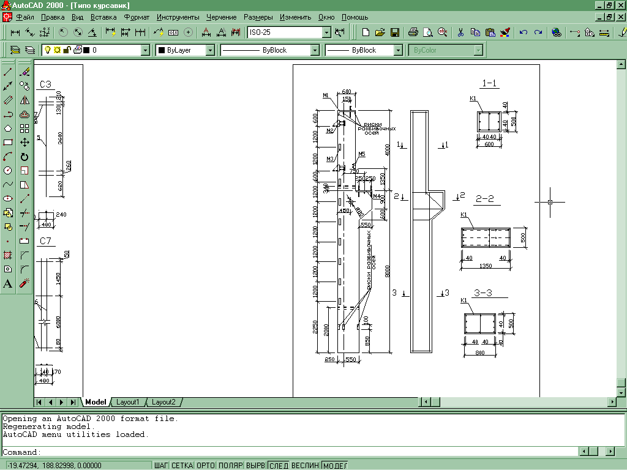The width and height of the screenshot is (627, 470).
Task: Open the ByBlock linetype dropdown
Action: pyautogui.click(x=315, y=50)
